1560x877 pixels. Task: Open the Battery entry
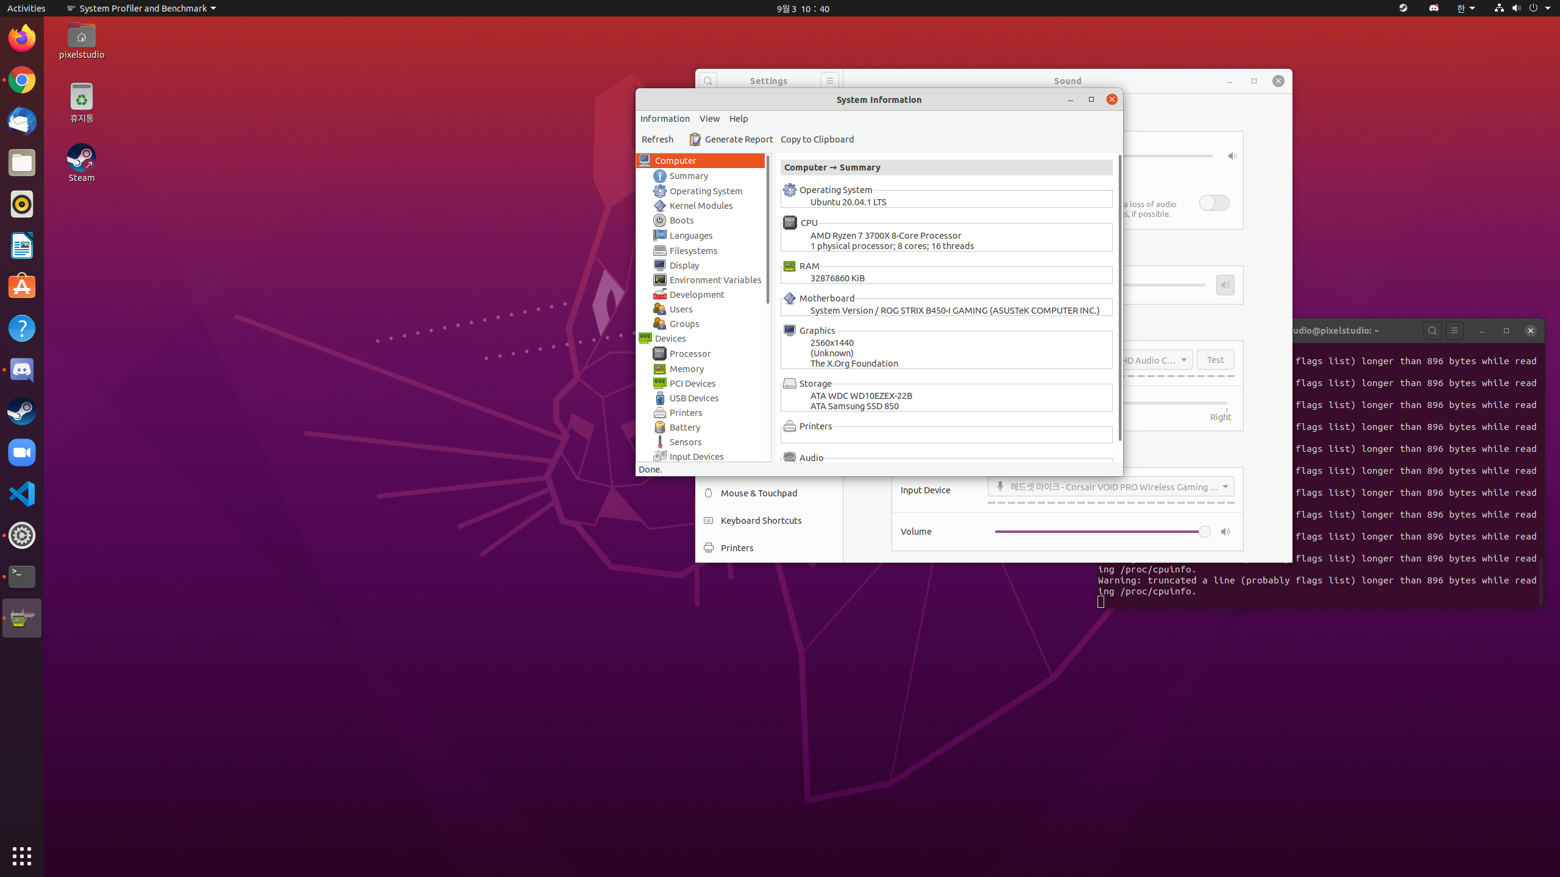tap(684, 428)
